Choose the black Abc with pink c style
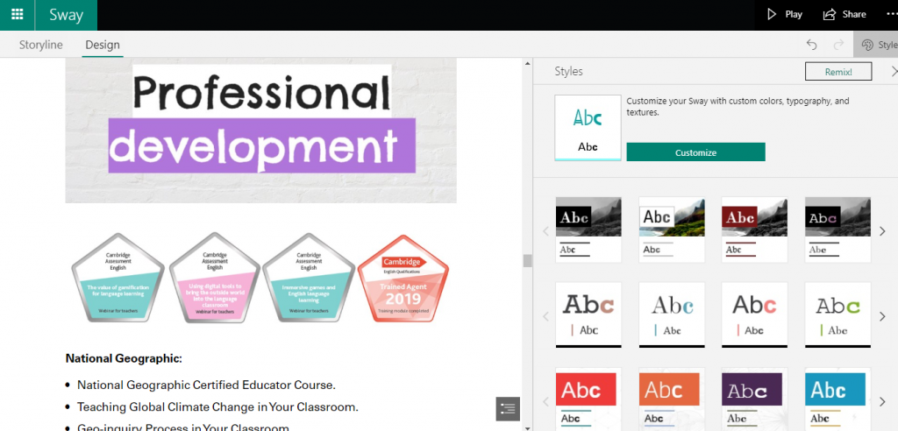This screenshot has width=898, height=431. point(837,230)
